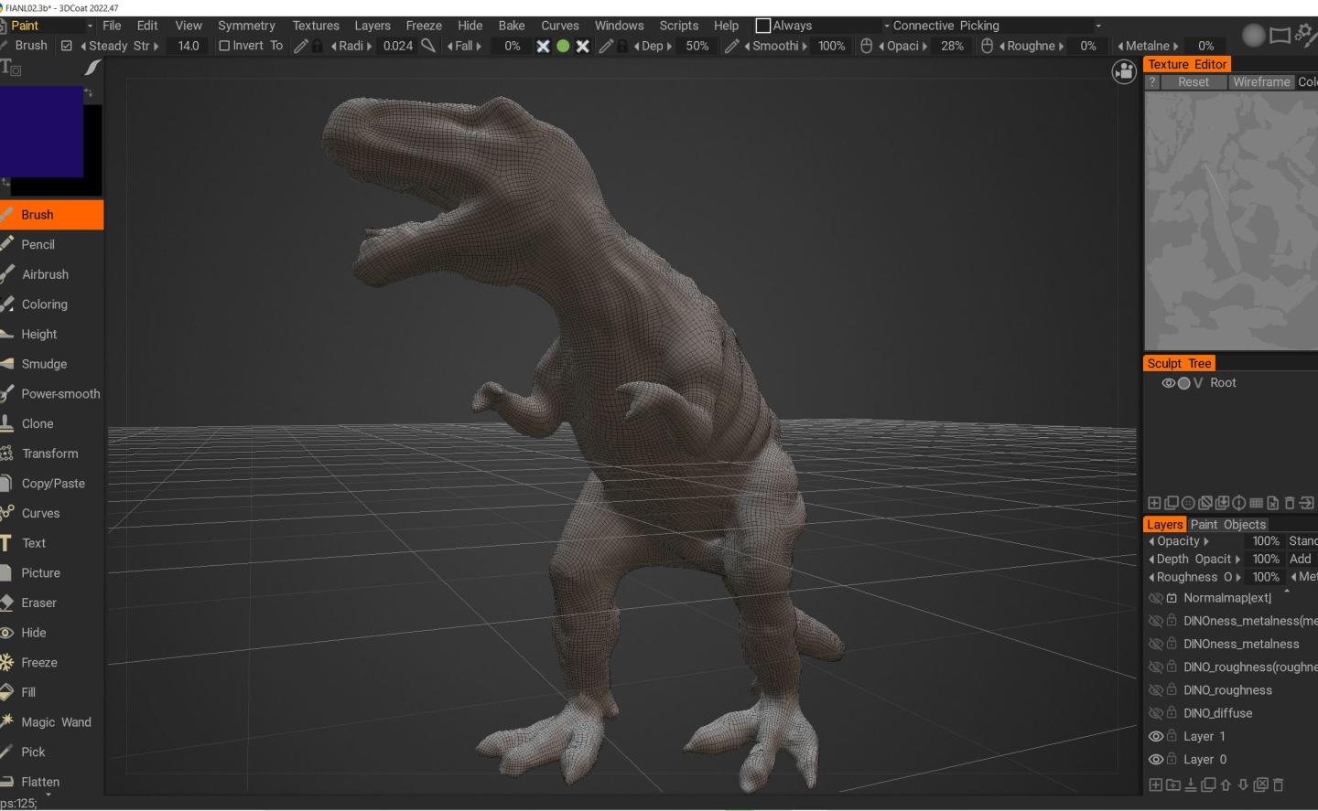Select the Hide tool in left toolbar
The image size is (1318, 811).
coord(51,633)
